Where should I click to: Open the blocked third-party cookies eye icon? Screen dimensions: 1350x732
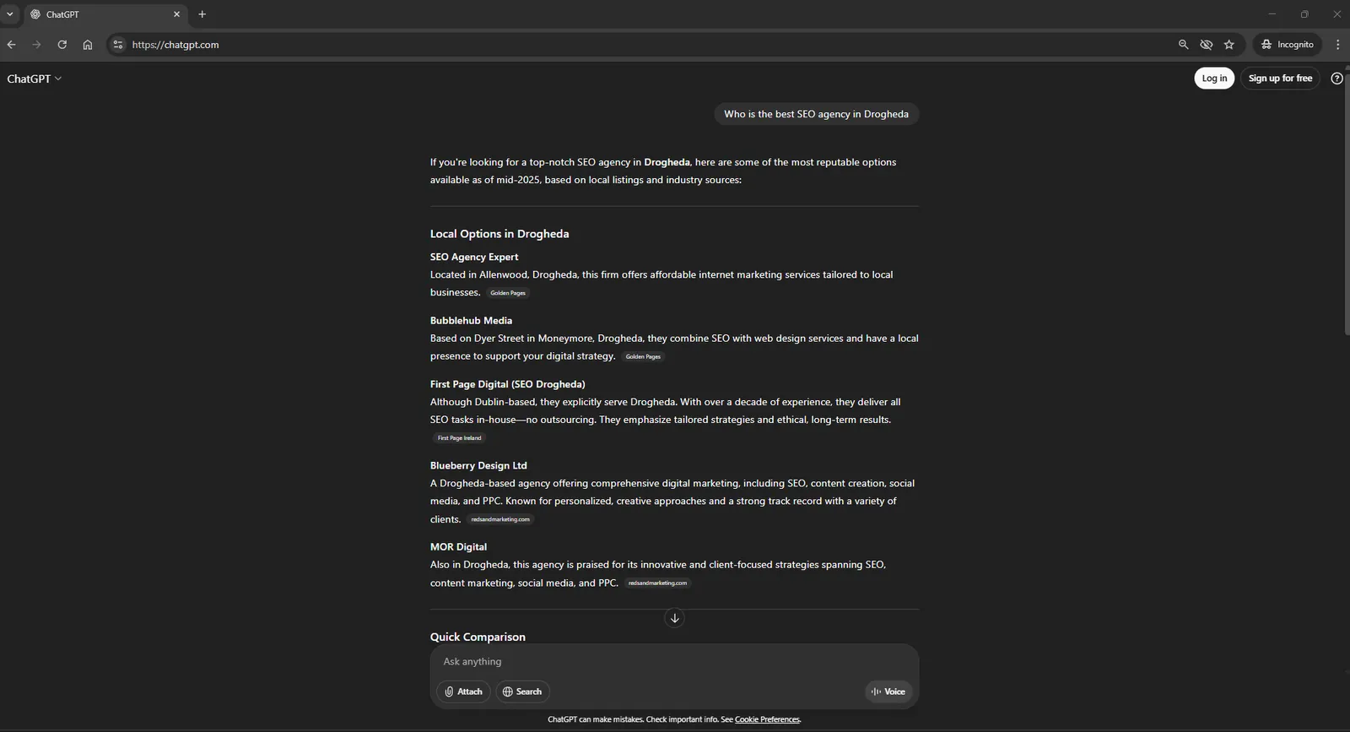click(1207, 45)
